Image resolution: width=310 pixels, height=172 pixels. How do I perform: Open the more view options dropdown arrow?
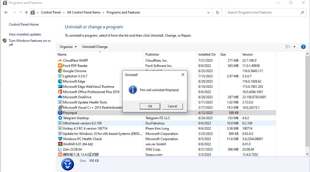click(294, 47)
